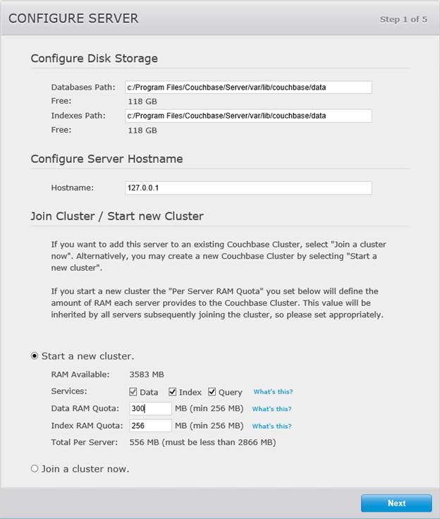440x519 pixels.
Task: Uncheck the Index service checkbox
Action: click(x=172, y=392)
